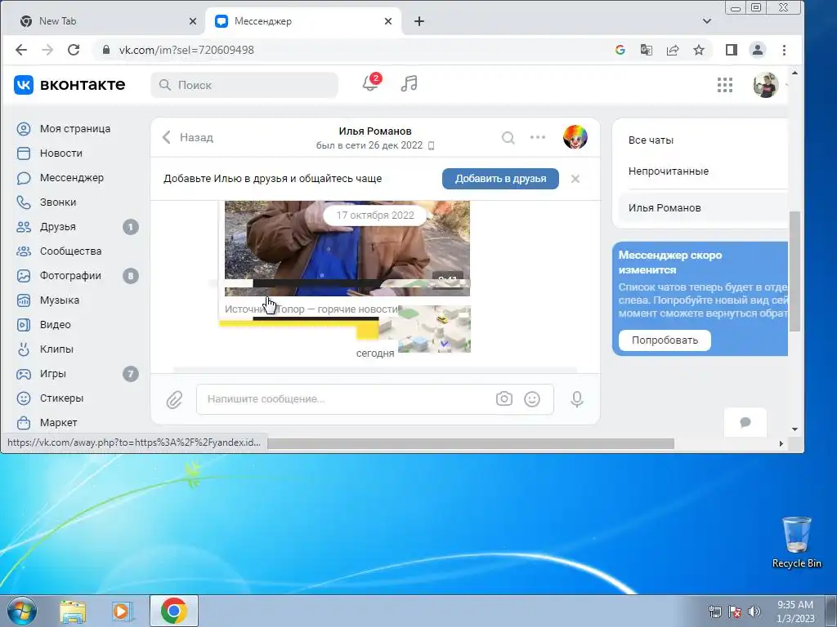Click the Видео sidebar icon
Viewport: 837px width, 627px height.
click(24, 325)
